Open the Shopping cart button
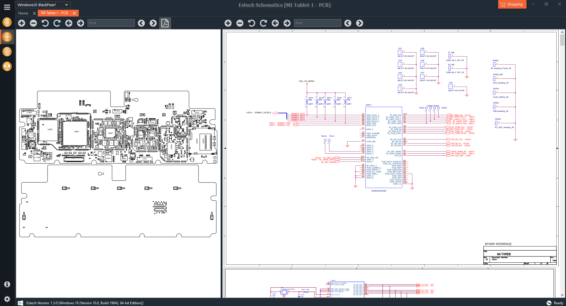 pyautogui.click(x=512, y=4)
